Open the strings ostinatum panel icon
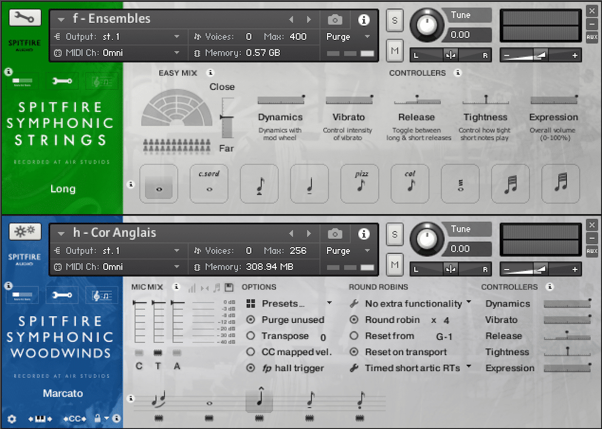The width and height of the screenshot is (602, 429). [x=101, y=81]
